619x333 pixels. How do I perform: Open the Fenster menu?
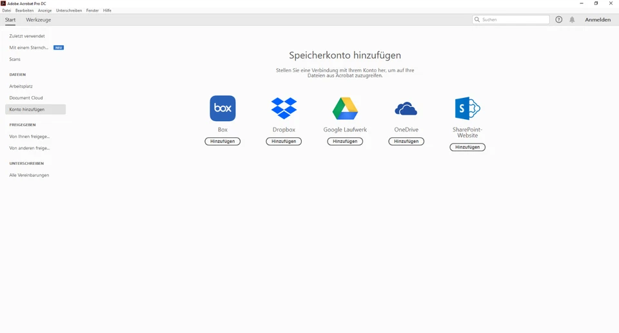pos(92,11)
